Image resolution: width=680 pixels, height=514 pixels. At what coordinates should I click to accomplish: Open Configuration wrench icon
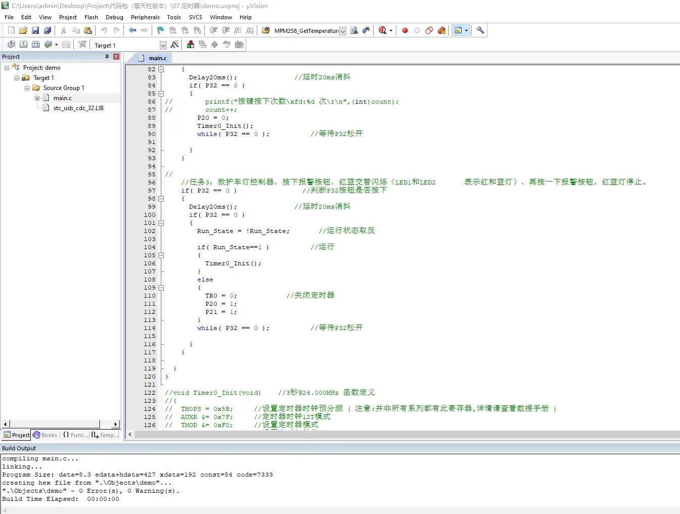480,30
